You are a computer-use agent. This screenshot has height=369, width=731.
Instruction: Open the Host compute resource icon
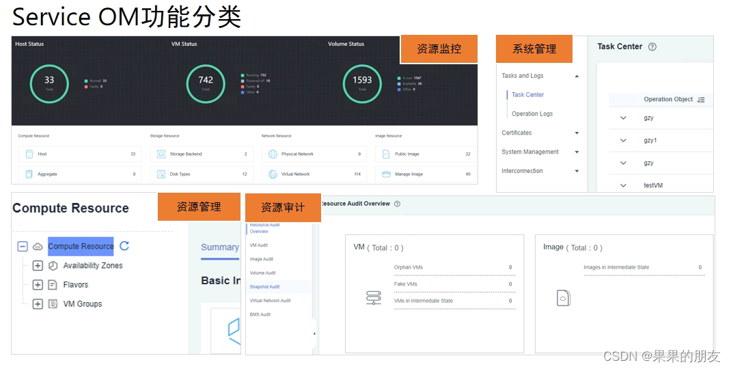point(29,154)
